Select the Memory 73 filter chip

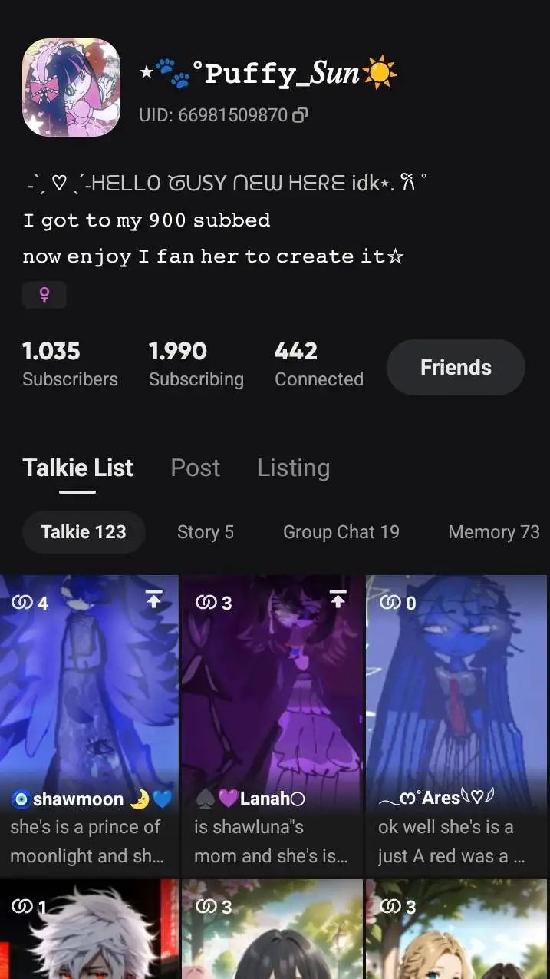point(493,532)
